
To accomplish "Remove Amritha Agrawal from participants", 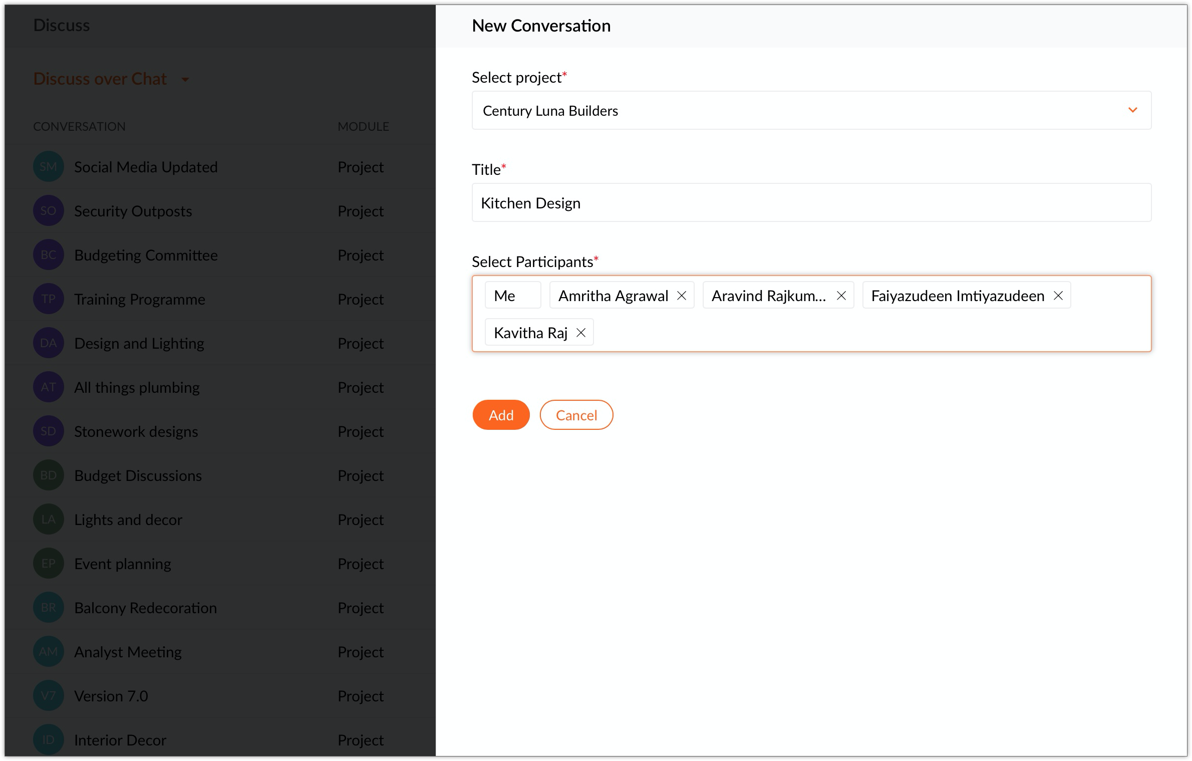I will 682,296.
